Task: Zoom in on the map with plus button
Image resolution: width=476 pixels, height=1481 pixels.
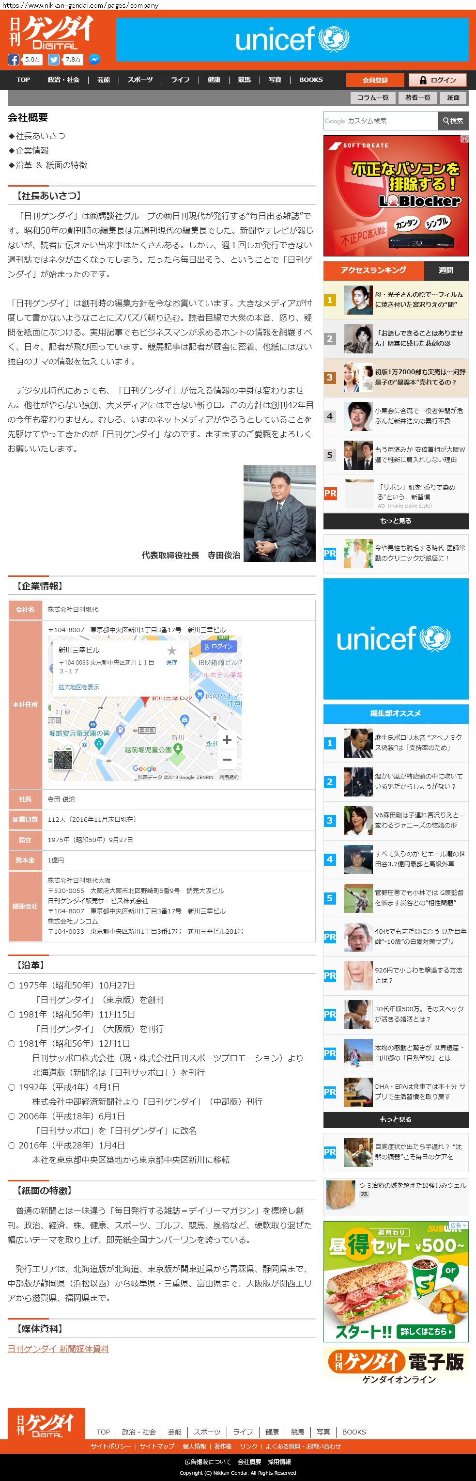Action: click(227, 739)
